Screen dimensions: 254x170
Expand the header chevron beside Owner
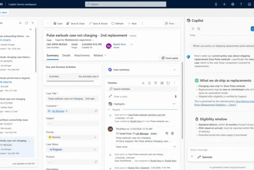pos(132,44)
